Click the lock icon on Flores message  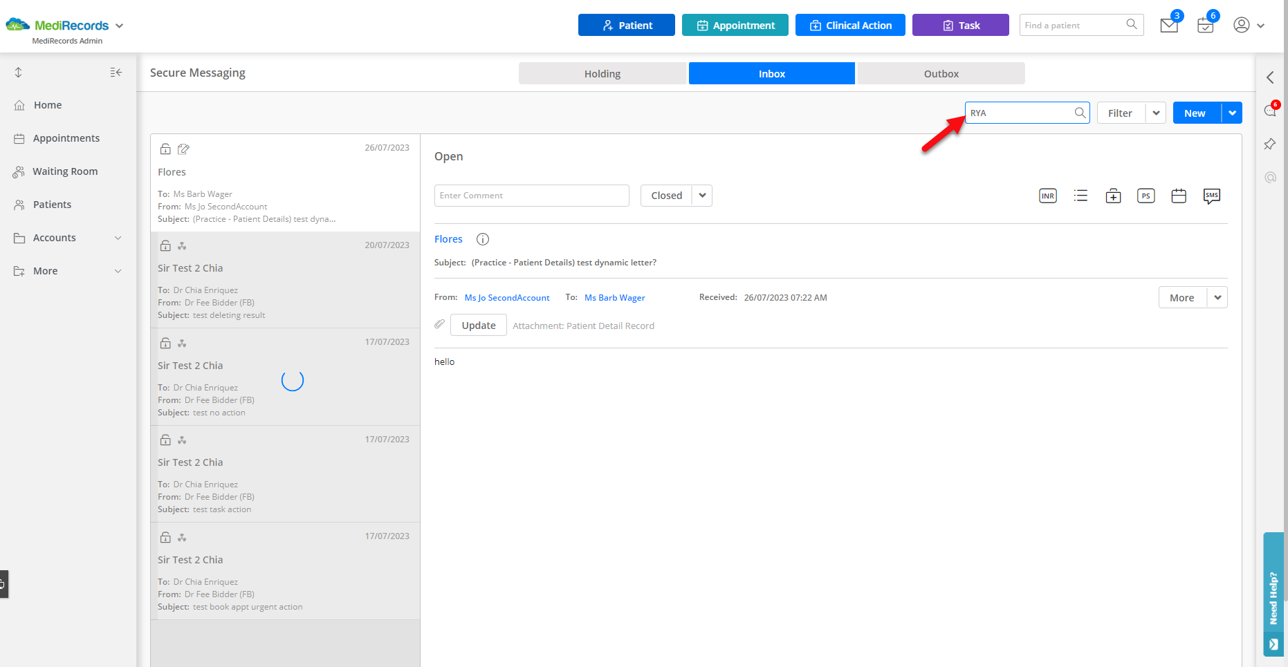point(165,149)
